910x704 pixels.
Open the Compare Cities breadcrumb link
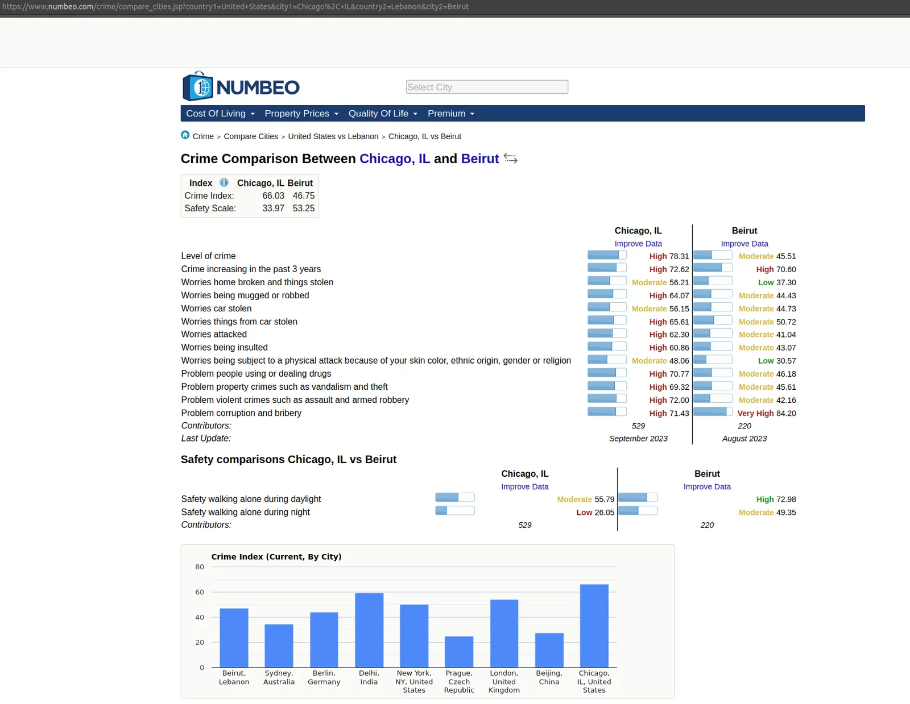point(251,136)
